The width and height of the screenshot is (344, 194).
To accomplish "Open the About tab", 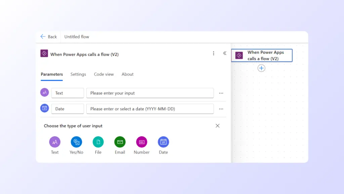I will (127, 74).
